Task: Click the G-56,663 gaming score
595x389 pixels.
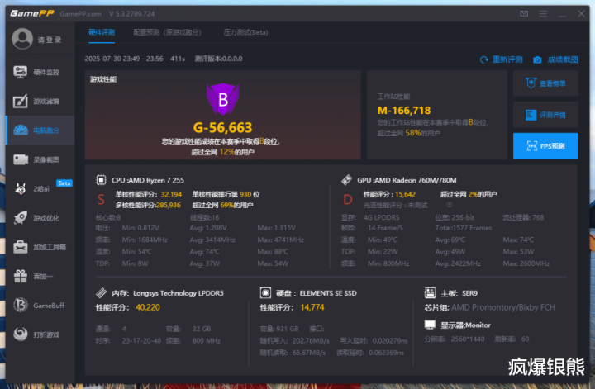Action: tap(223, 127)
